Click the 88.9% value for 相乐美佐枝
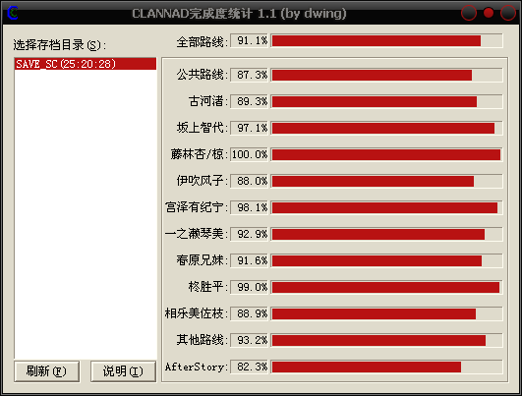 [x=250, y=313]
